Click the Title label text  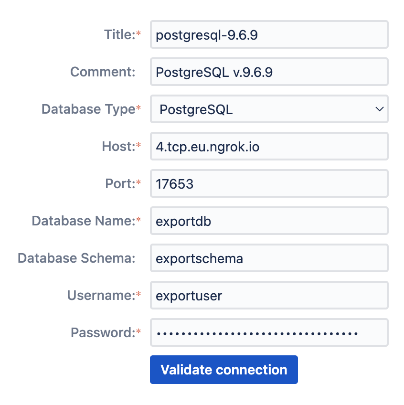click(120, 34)
